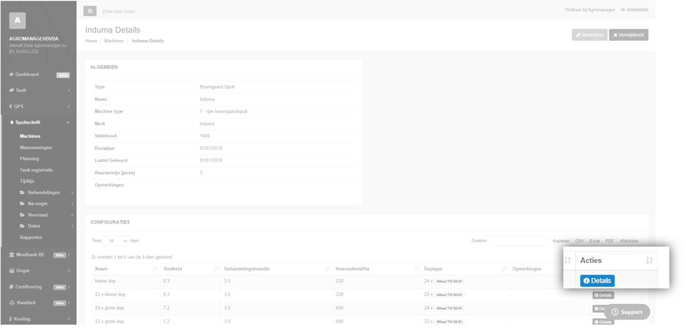685x329 pixels.
Task: Click the droplet icon for Spuitschrift
Action: 12,123
